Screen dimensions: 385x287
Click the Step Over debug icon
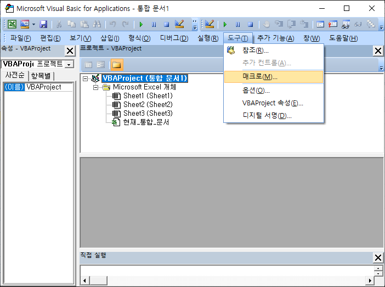(292, 24)
